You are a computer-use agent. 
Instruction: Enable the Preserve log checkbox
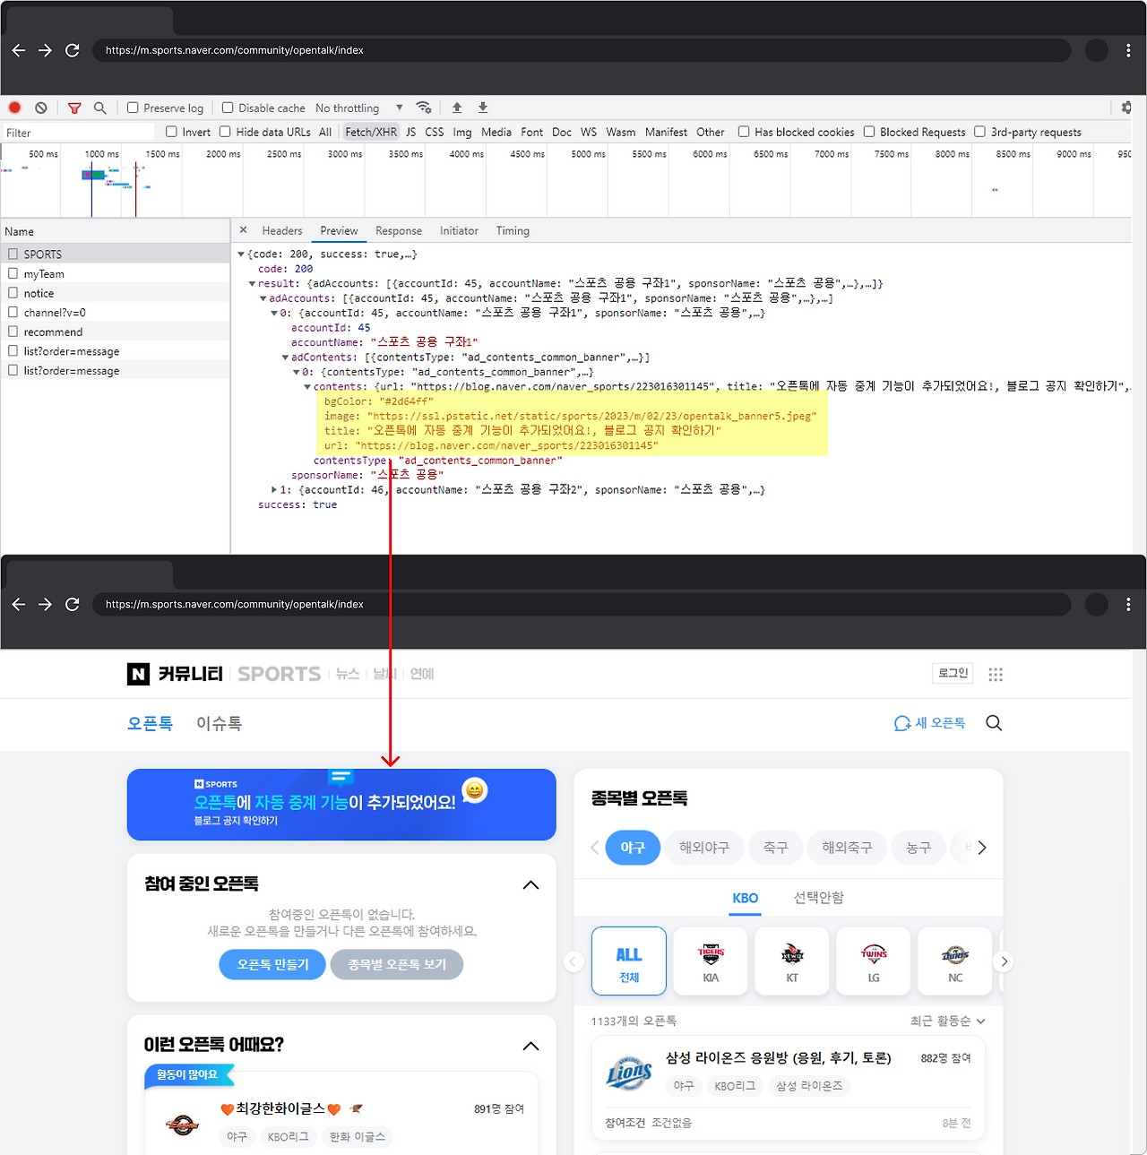click(x=133, y=108)
